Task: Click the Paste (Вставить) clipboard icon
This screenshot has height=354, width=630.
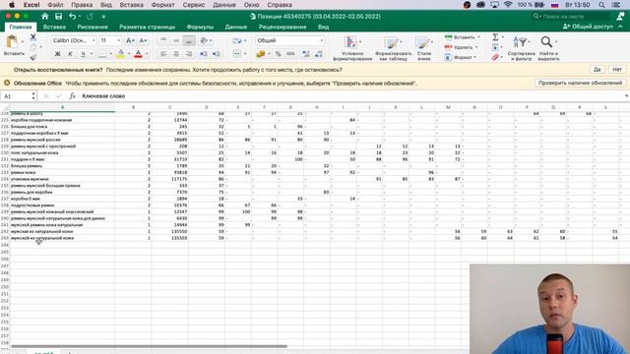Action: (12, 41)
